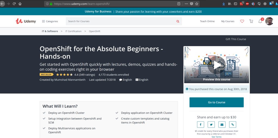Open the See Terms link

point(216,137)
